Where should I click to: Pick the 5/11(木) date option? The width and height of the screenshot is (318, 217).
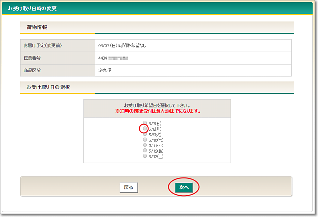[x=145, y=145]
